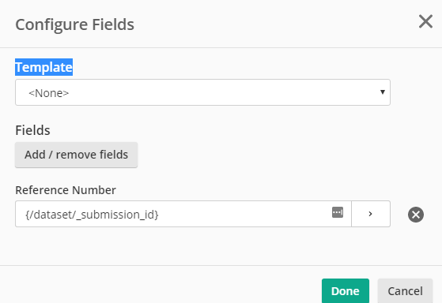The width and height of the screenshot is (442, 303).
Task: Click the Configure Fields dialog title
Action: (x=74, y=24)
